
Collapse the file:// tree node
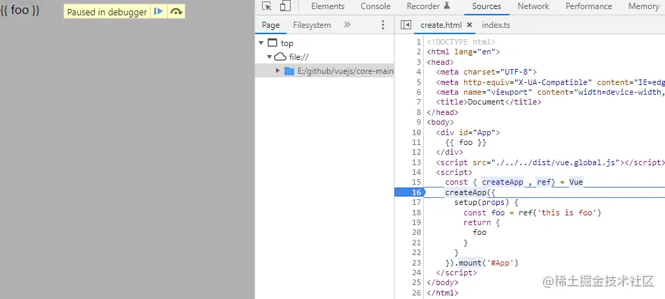pos(269,57)
